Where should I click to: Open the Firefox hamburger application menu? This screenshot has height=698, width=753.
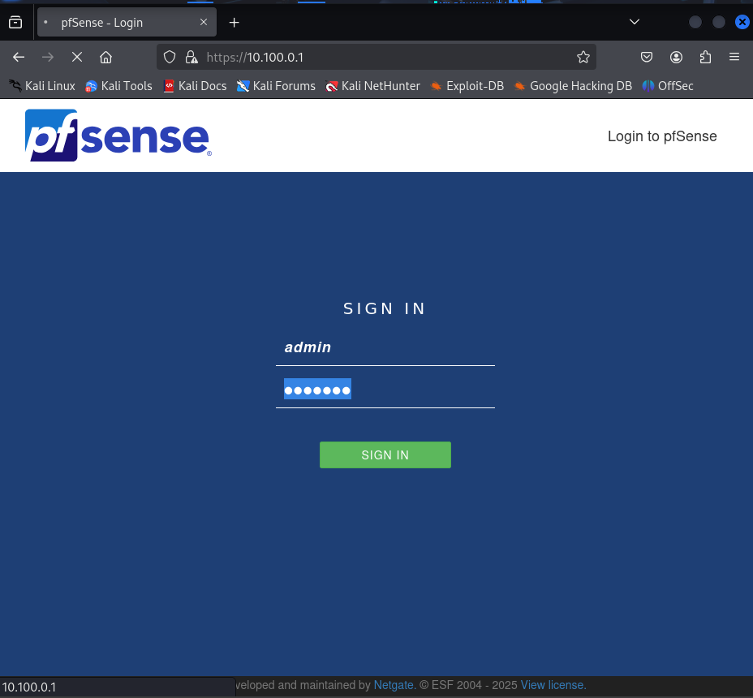(x=734, y=57)
